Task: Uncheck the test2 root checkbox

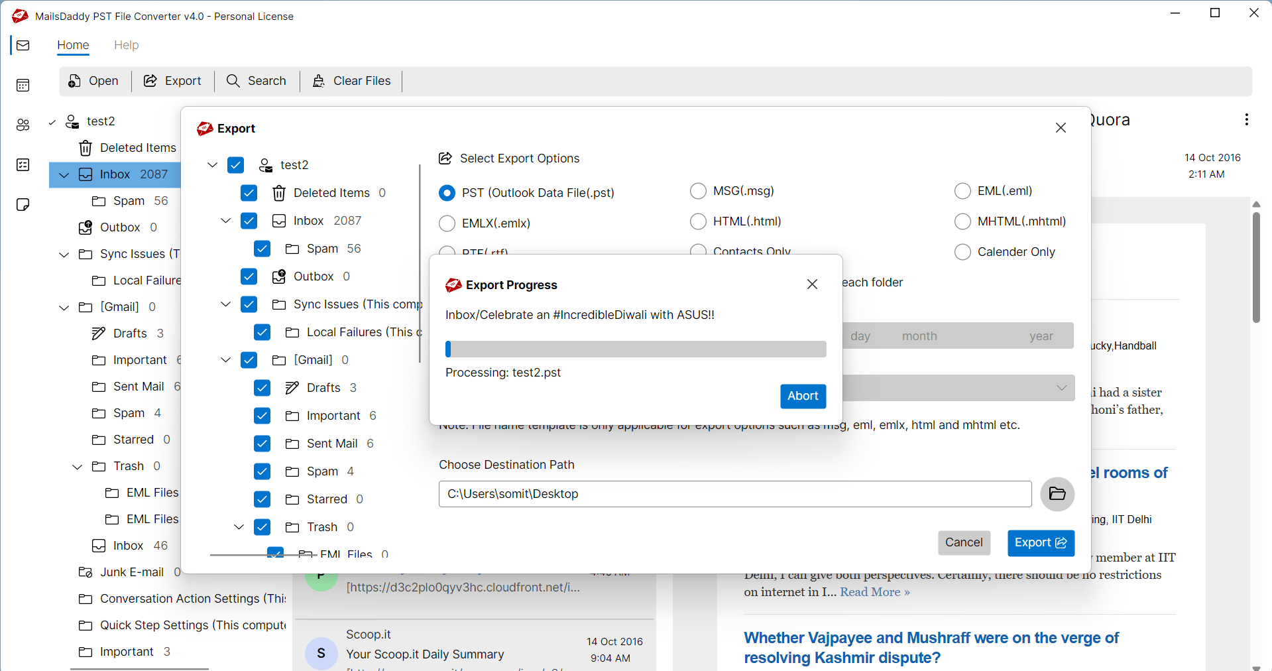Action: point(235,165)
